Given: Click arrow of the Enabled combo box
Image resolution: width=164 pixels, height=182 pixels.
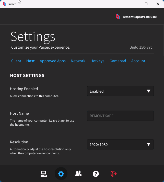Looking at the screenshot, I should [x=149, y=91].
